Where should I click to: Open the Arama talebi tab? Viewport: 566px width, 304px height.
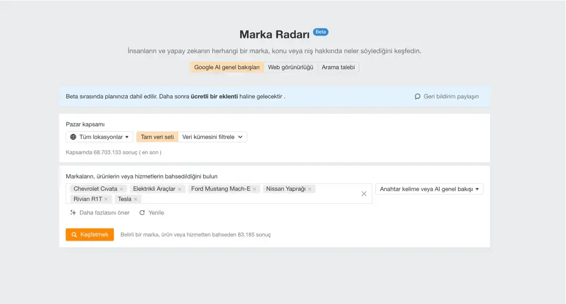coord(338,67)
